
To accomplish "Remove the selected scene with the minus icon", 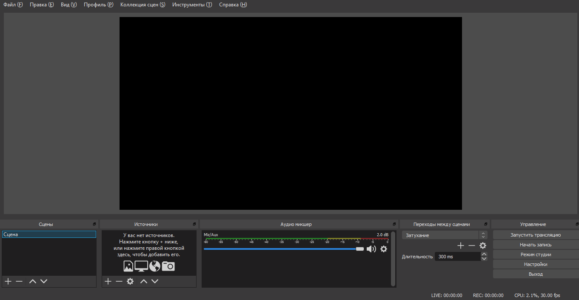I will point(19,281).
